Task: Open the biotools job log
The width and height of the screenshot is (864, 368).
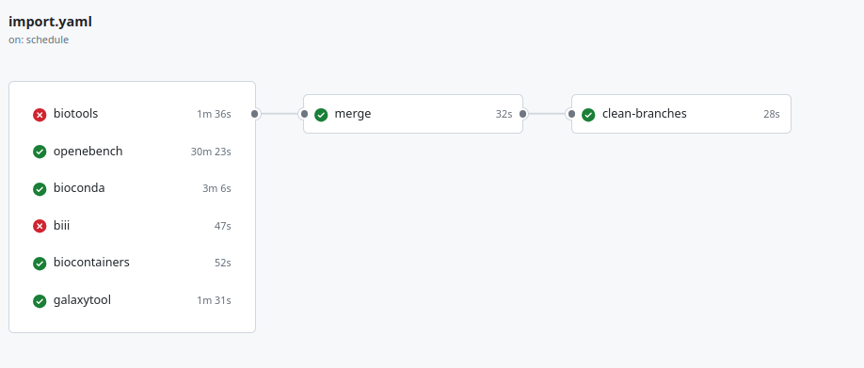Action: (x=133, y=114)
